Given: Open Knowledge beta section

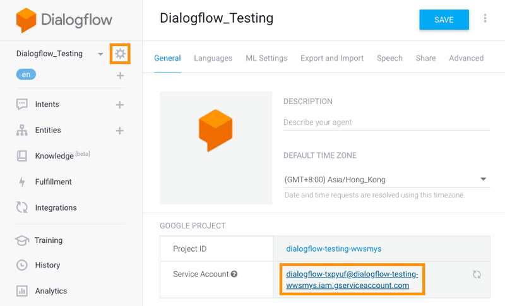Looking at the screenshot, I should pos(62,156).
